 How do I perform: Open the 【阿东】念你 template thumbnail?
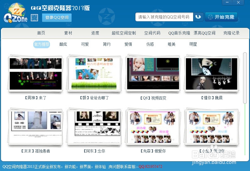coord(94,127)
